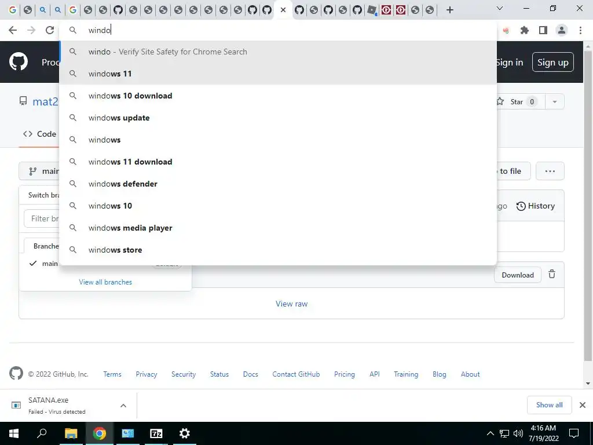The width and height of the screenshot is (593, 445).
Task: Go back using the browser back arrow
Action: pyautogui.click(x=13, y=30)
